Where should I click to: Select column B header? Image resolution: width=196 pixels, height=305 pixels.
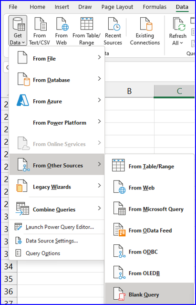[129, 91]
